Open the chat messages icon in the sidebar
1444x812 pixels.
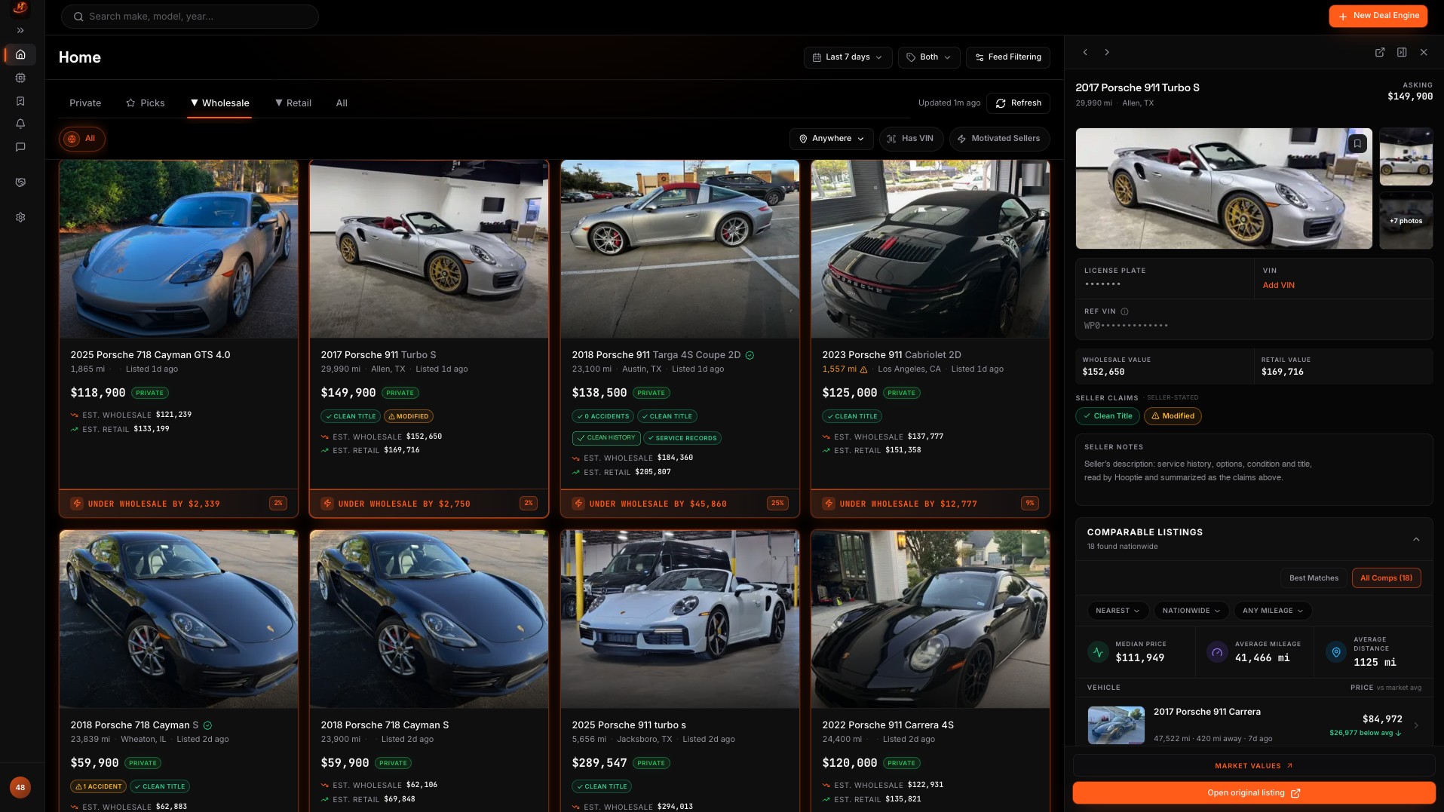tap(20, 147)
